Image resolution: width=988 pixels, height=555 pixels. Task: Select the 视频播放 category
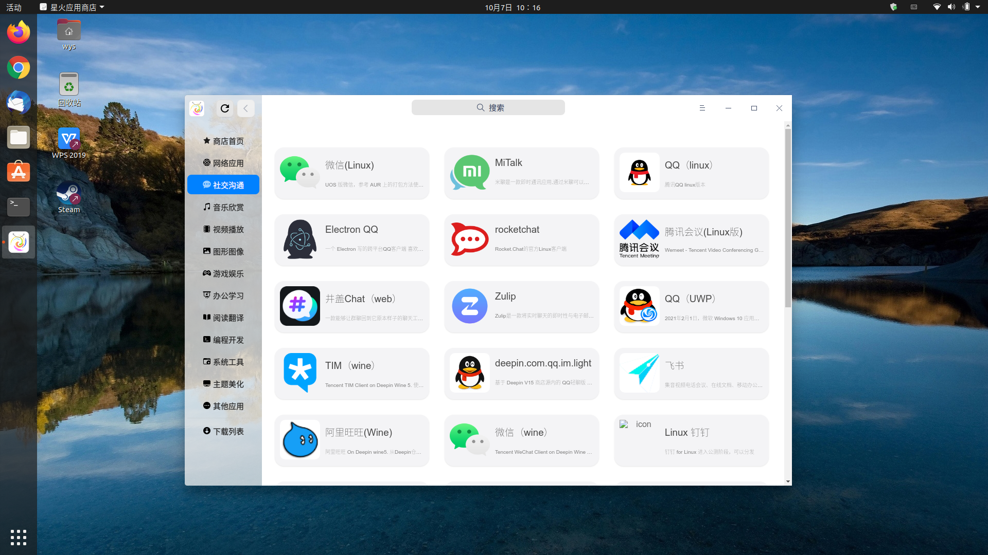tap(223, 229)
